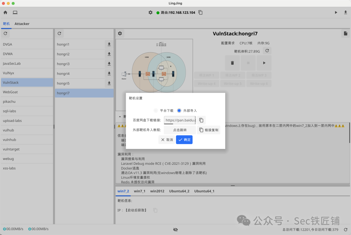Toggle the eye visibility icon in the bottom bar

(x=175, y=229)
